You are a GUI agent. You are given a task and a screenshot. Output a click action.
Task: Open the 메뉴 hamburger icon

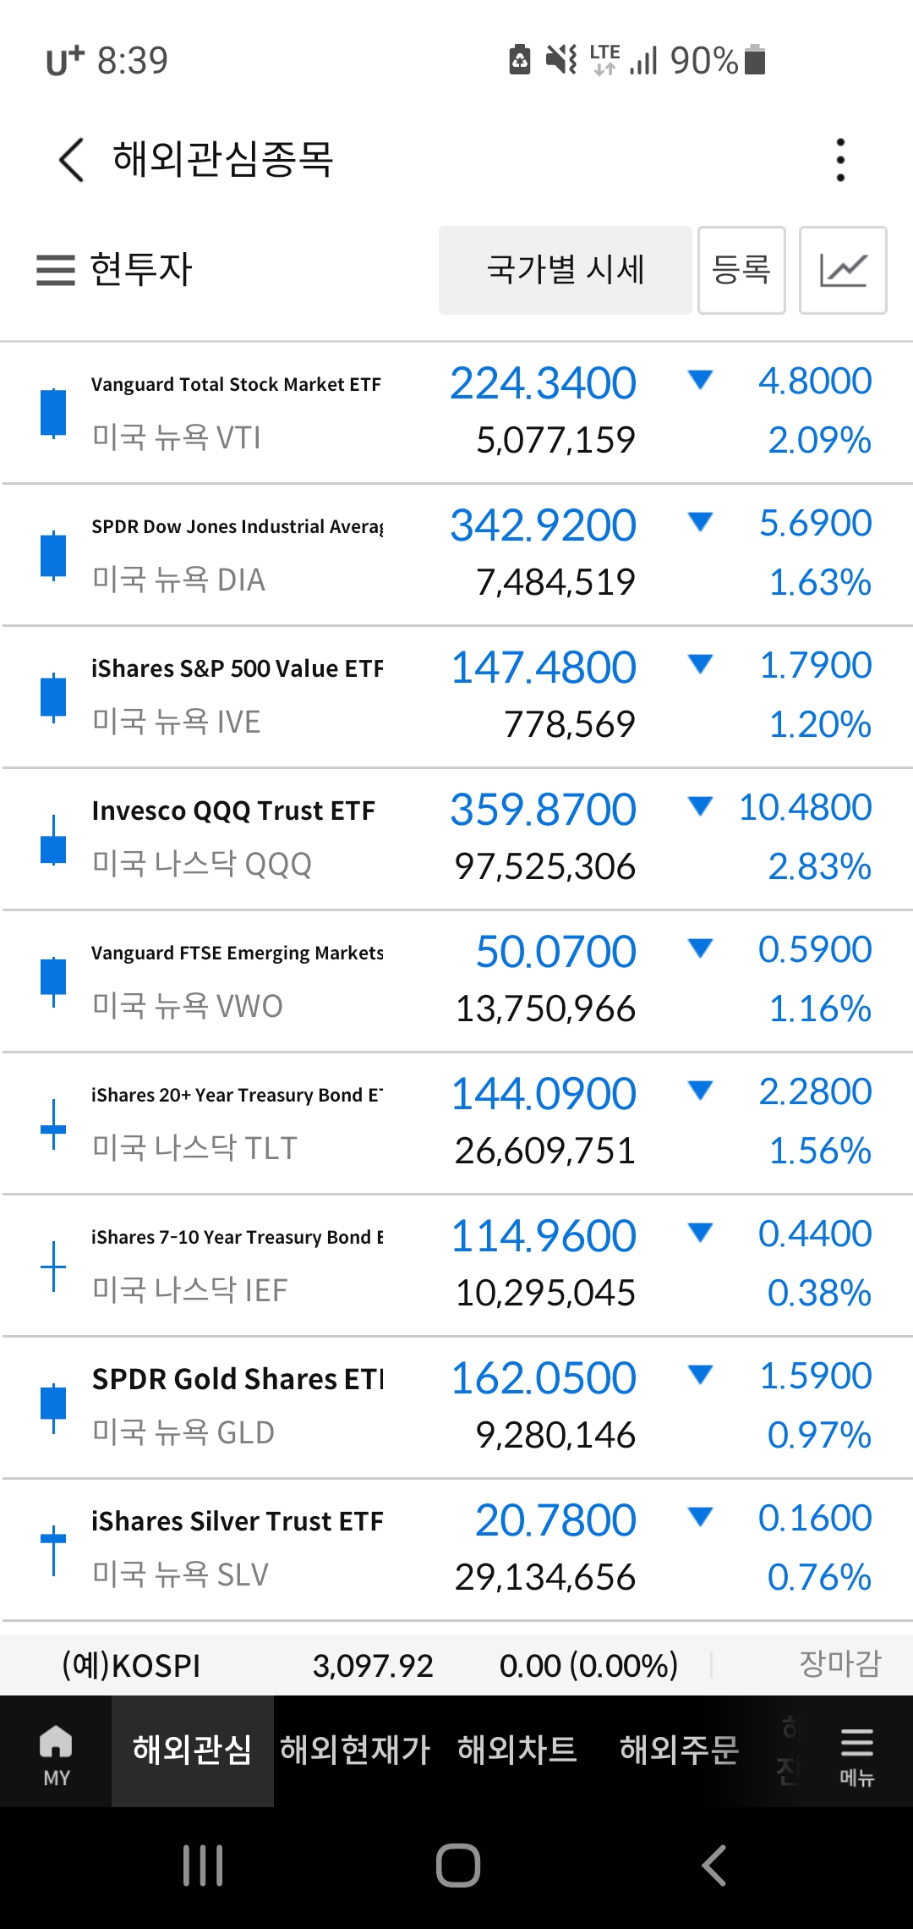856,1753
